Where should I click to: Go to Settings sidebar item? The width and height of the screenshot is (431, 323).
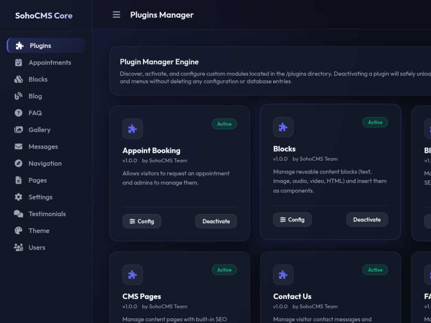click(46, 197)
